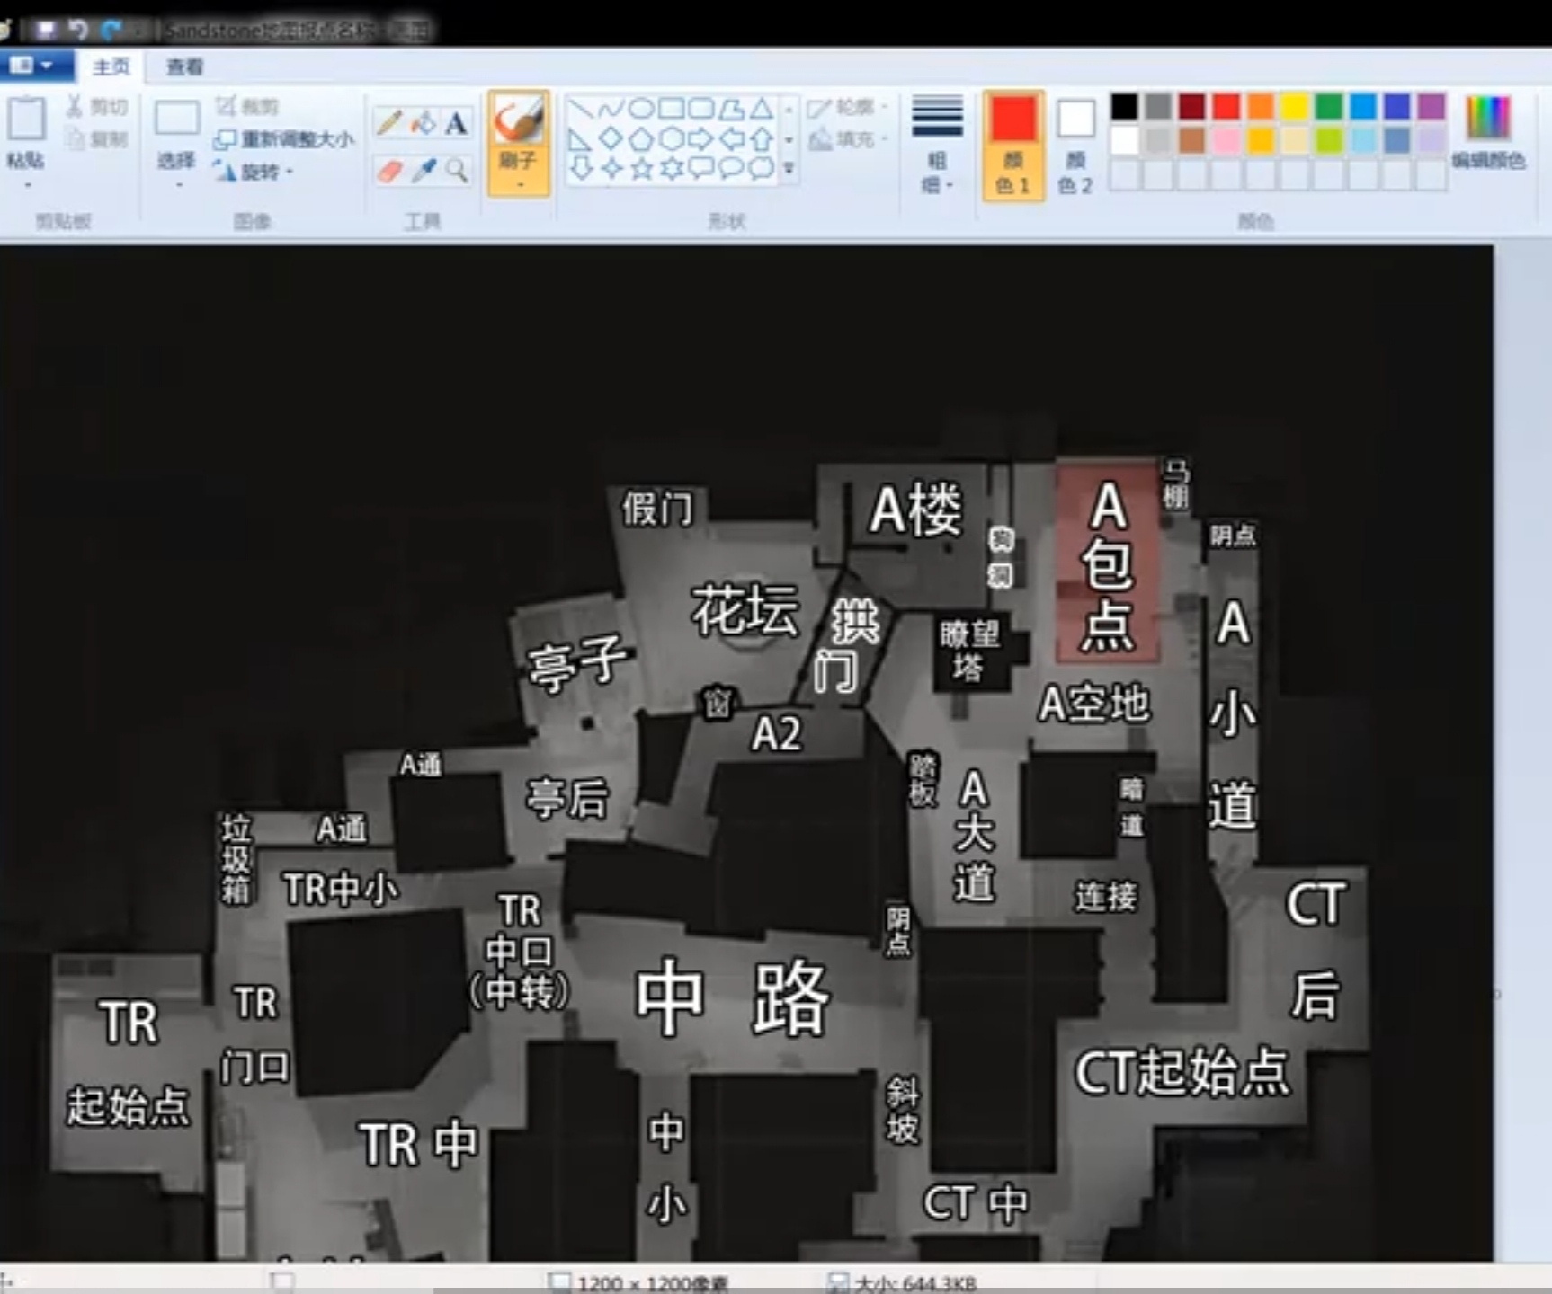Image resolution: width=1552 pixels, height=1294 pixels.
Task: Click the Redo arrow in the quick access toolbar
Action: (x=111, y=30)
